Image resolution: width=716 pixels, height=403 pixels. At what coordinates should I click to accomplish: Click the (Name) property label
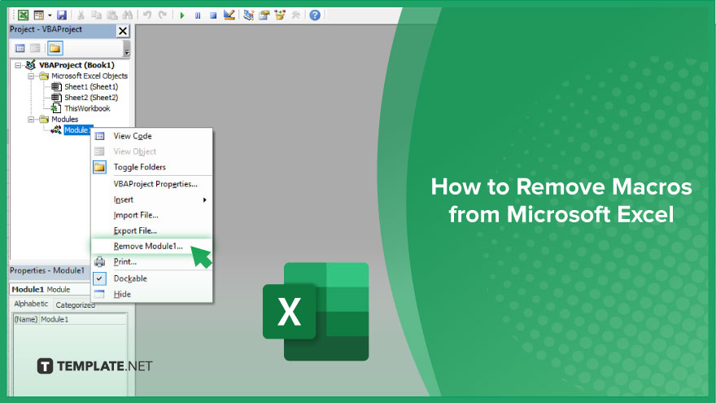pos(26,319)
